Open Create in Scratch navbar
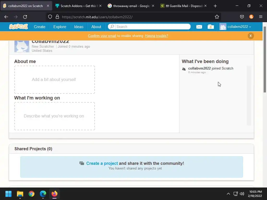The width and height of the screenshot is (267, 200). 40,27
